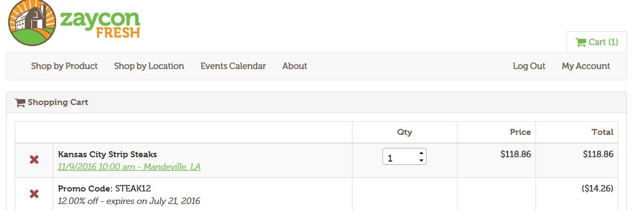Open the About page
This screenshot has height=210, width=633.
295,66
